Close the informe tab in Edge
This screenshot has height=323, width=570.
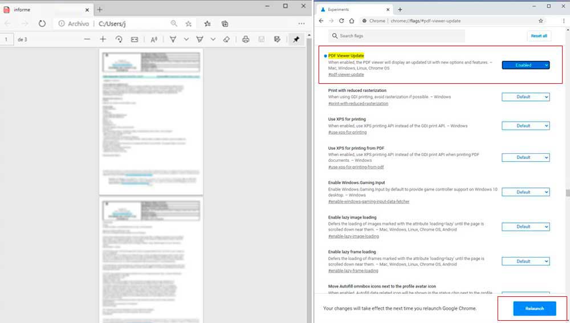87,10
